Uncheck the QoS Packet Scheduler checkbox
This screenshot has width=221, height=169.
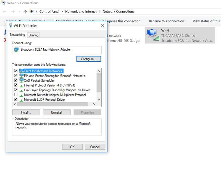click(x=16, y=80)
